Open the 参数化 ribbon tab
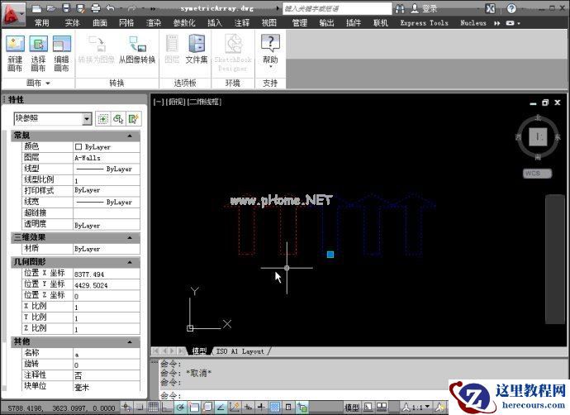570x415 pixels. 184,23
